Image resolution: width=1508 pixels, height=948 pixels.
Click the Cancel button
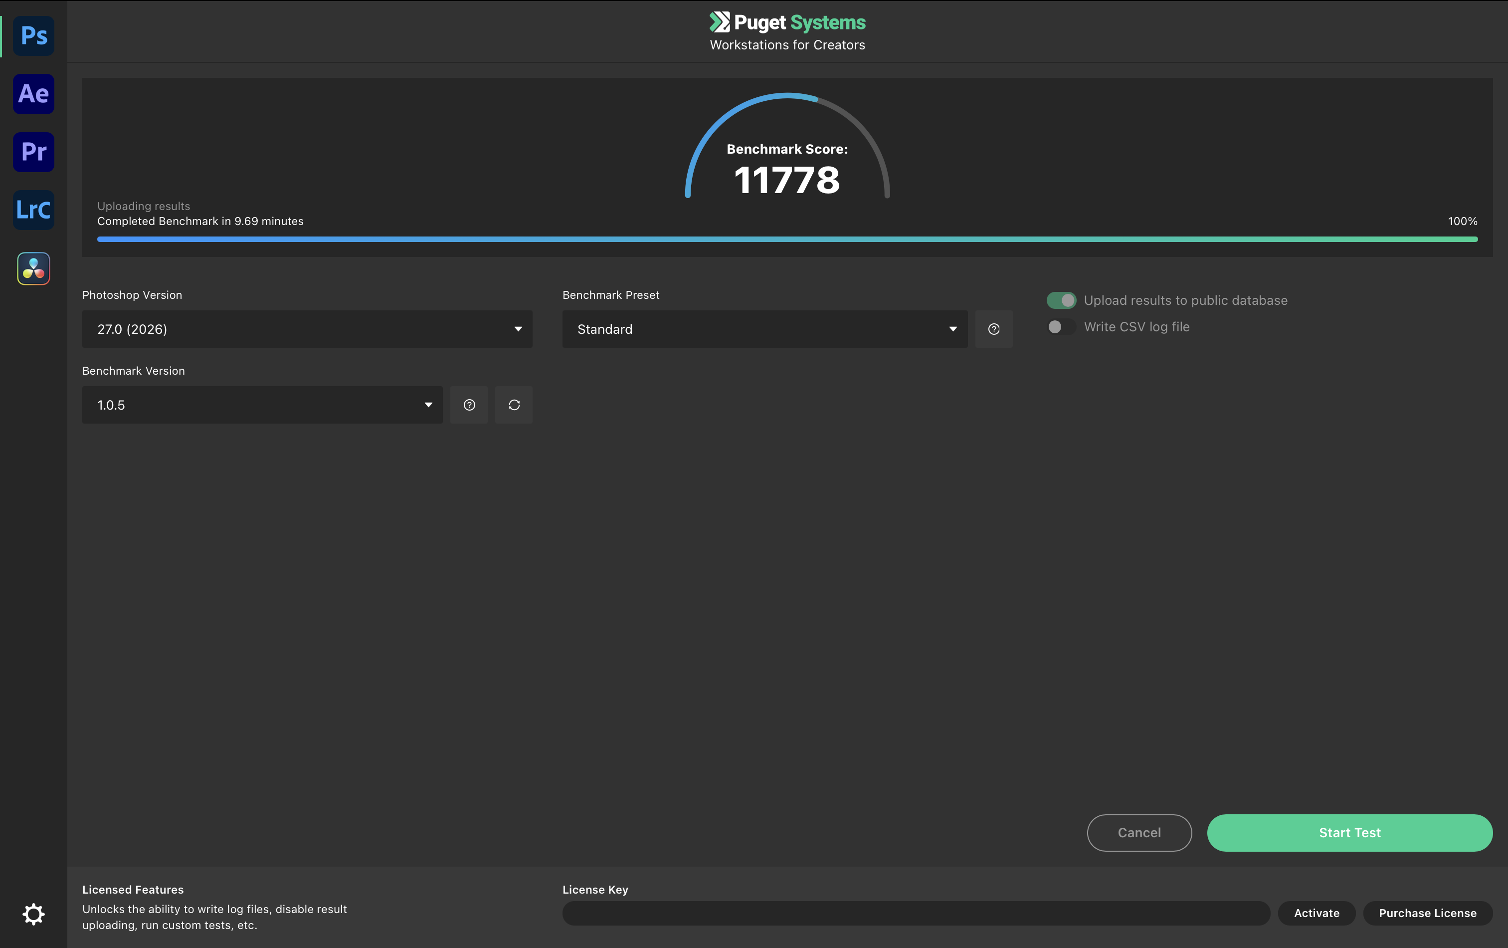pos(1138,833)
